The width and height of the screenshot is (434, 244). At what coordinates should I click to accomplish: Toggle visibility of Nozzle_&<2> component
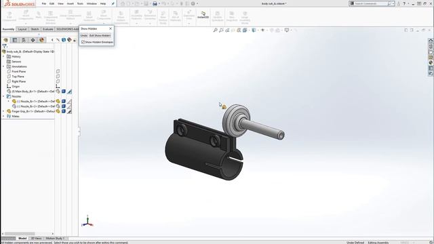click(x=58, y=106)
